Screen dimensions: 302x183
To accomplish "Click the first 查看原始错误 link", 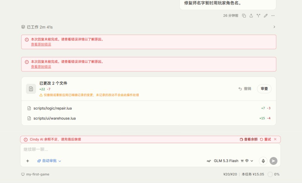I will [x=41, y=44].
